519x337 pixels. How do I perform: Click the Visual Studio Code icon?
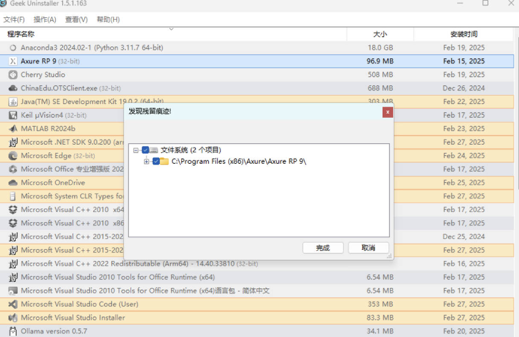(13, 305)
